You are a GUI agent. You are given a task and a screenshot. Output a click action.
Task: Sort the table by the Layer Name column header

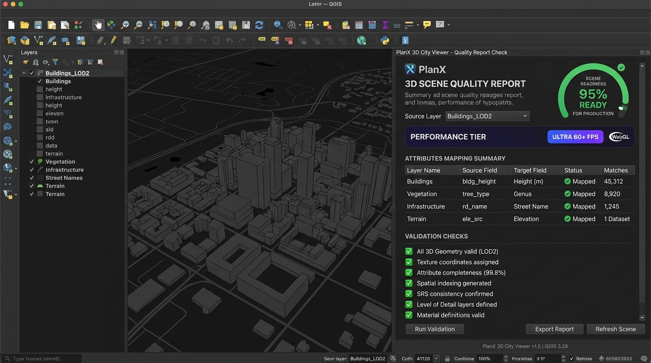coord(432,170)
